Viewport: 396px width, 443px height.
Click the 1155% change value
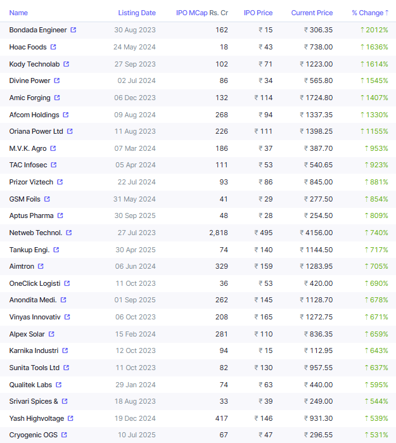point(374,131)
